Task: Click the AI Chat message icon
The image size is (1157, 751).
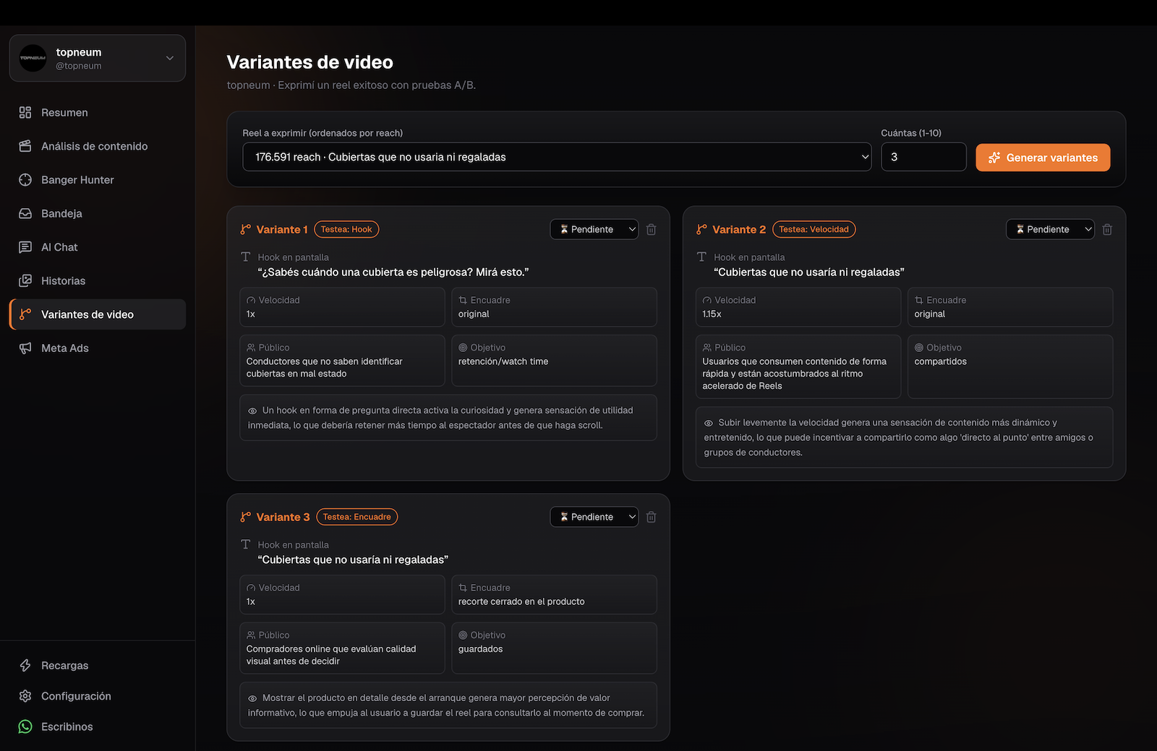Action: click(25, 247)
